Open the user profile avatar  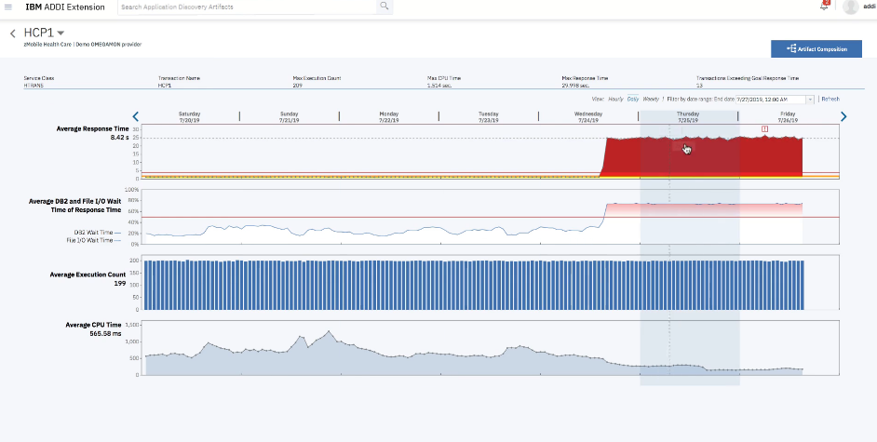[851, 7]
